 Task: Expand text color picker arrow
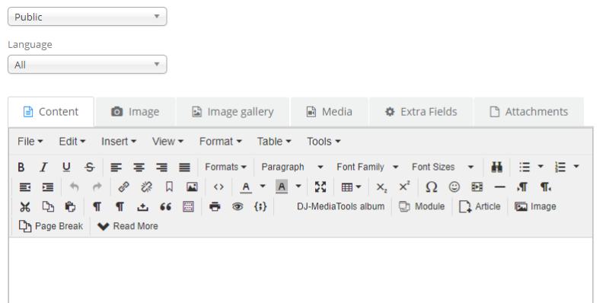click(x=263, y=187)
